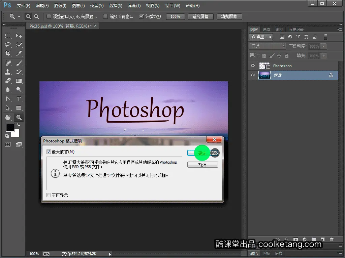Filter layers by adjustment layer icon
The height and width of the screenshot is (258, 345).
coord(290,37)
